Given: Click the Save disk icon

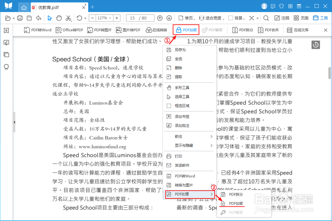Looking at the screenshot, I should 29,18.
